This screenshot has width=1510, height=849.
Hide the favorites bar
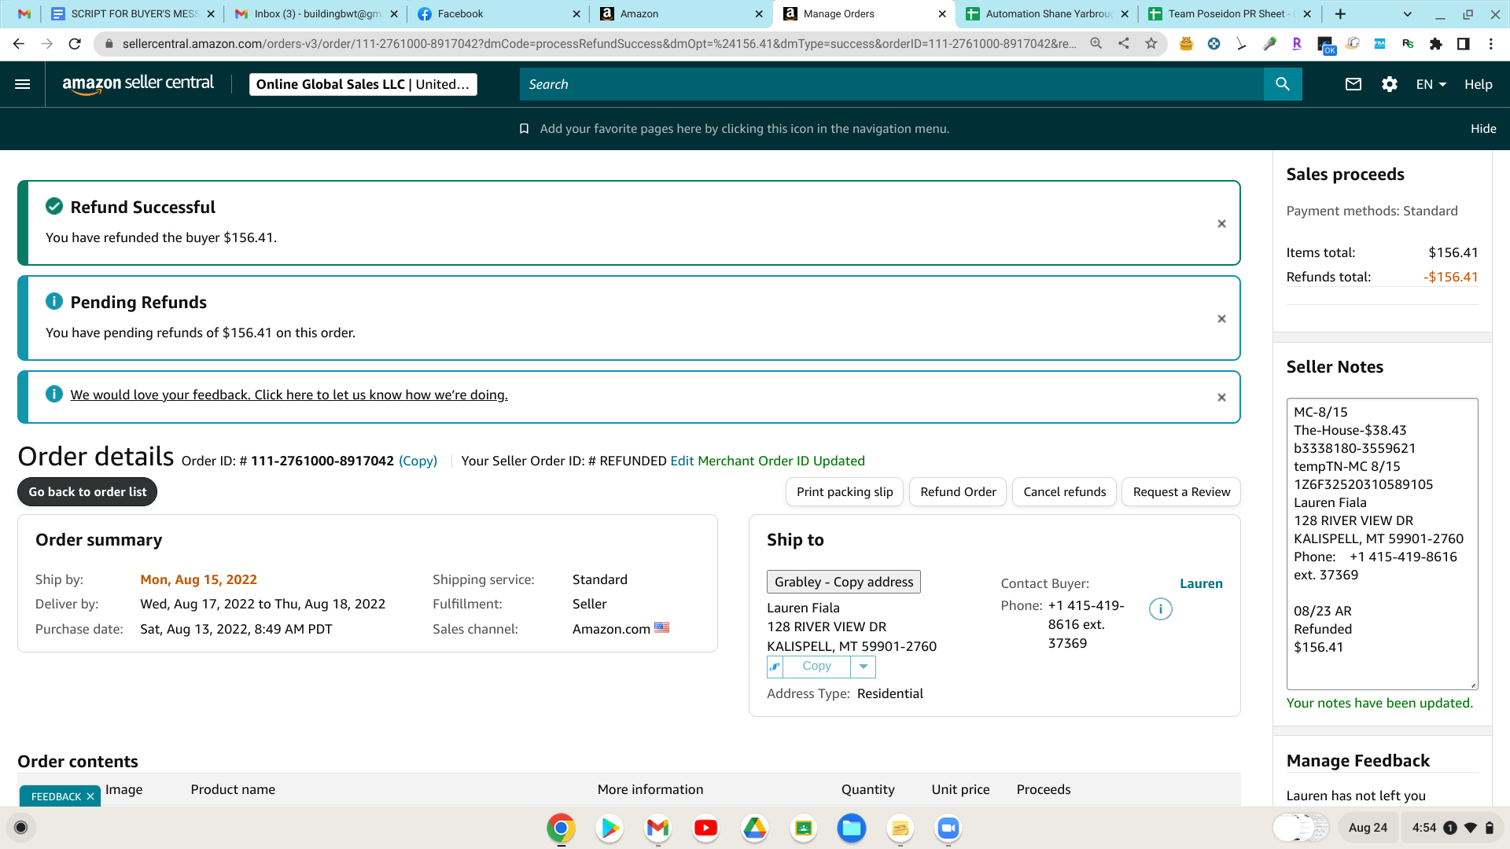(1483, 129)
